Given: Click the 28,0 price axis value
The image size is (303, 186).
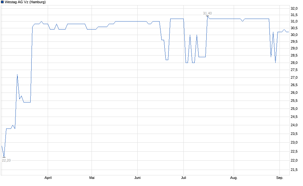Looking at the screenshot, I should (294, 63).
